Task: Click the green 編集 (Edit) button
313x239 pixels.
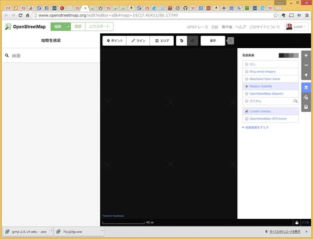Action: coord(58,27)
